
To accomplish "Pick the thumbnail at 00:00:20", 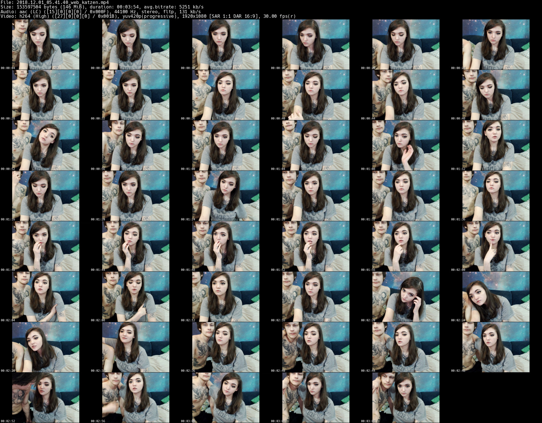I will pos(406,45).
